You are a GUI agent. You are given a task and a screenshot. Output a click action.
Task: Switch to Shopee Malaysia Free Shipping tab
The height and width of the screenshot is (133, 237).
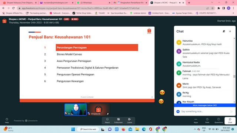(x=20, y=3)
